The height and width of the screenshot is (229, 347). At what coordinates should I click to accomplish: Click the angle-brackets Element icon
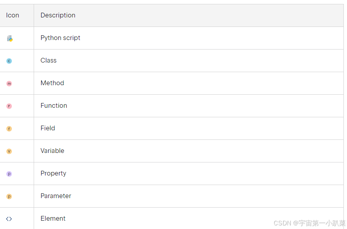(9, 219)
